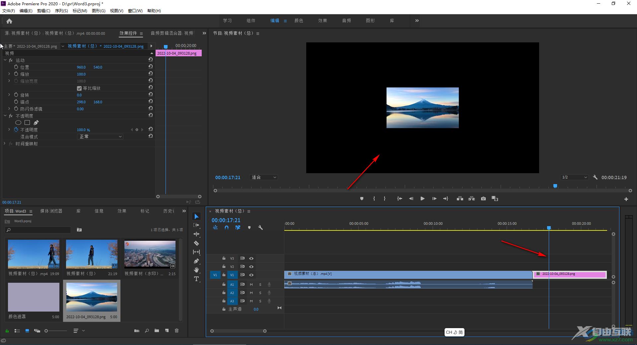The height and width of the screenshot is (345, 637).
Task: Expand the Rotation property
Action: (9, 95)
